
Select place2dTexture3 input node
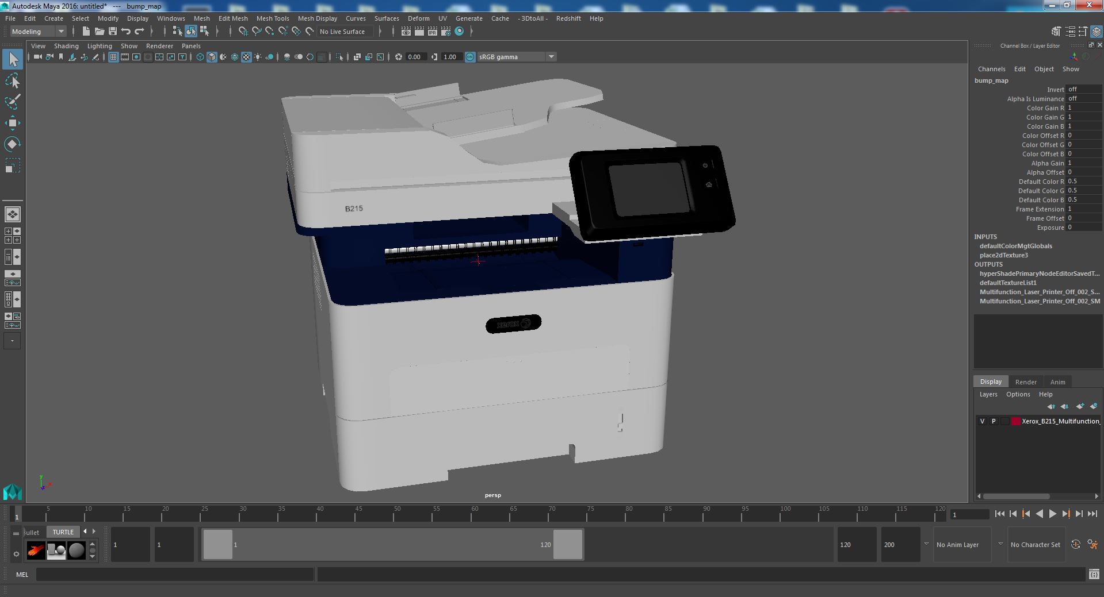click(1003, 255)
